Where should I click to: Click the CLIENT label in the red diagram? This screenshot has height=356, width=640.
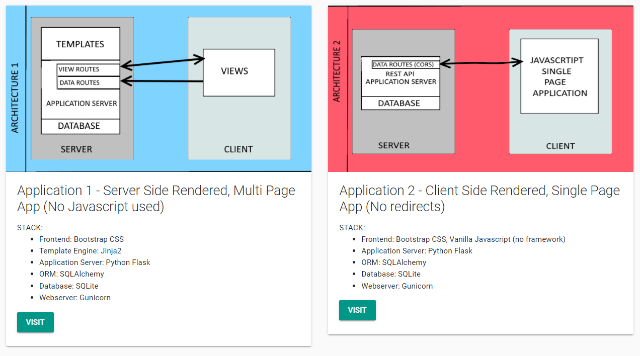560,146
